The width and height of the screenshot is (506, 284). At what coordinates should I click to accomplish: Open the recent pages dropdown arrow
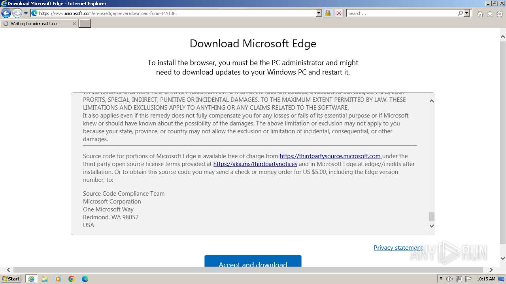coord(26,13)
